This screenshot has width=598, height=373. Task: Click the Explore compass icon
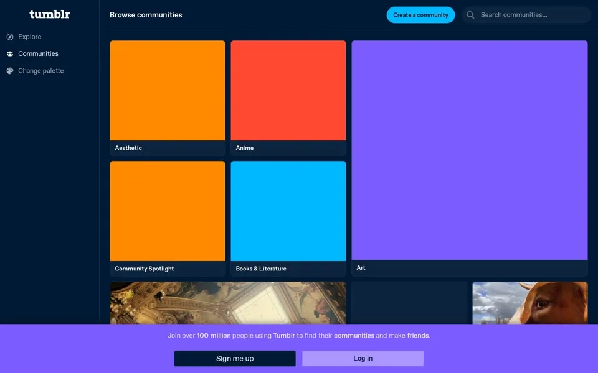click(x=10, y=37)
